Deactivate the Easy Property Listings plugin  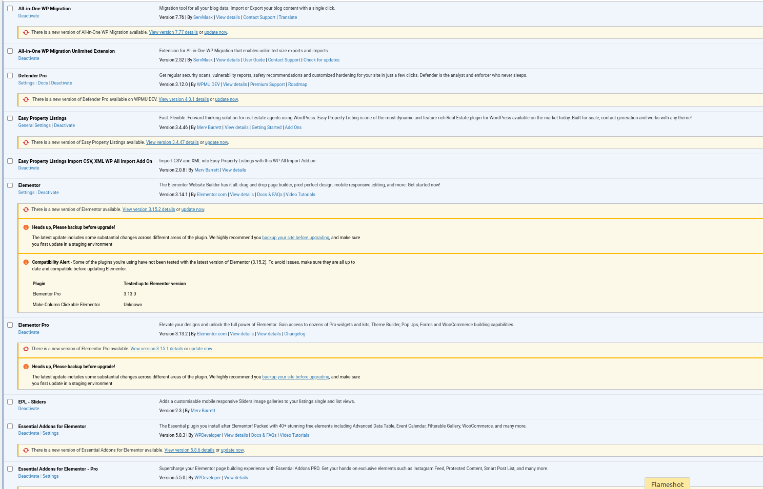(64, 125)
